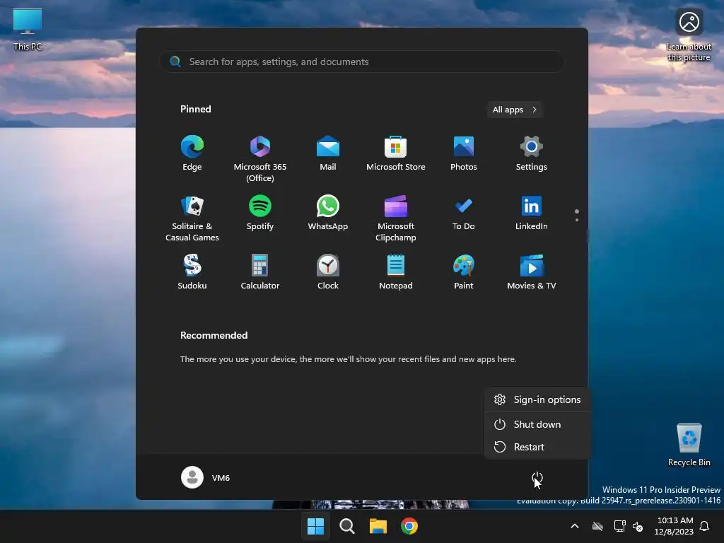Open the Clock app
Viewport: 724px width, 543px height.
coord(328,272)
